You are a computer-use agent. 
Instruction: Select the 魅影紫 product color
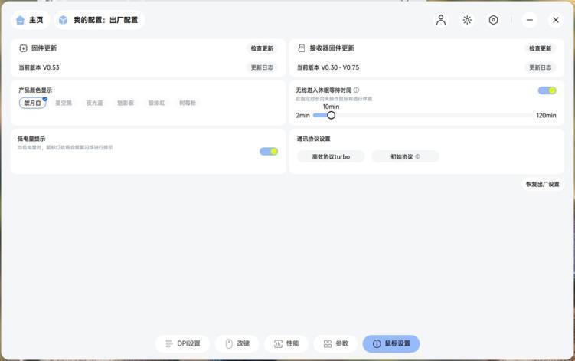126,103
